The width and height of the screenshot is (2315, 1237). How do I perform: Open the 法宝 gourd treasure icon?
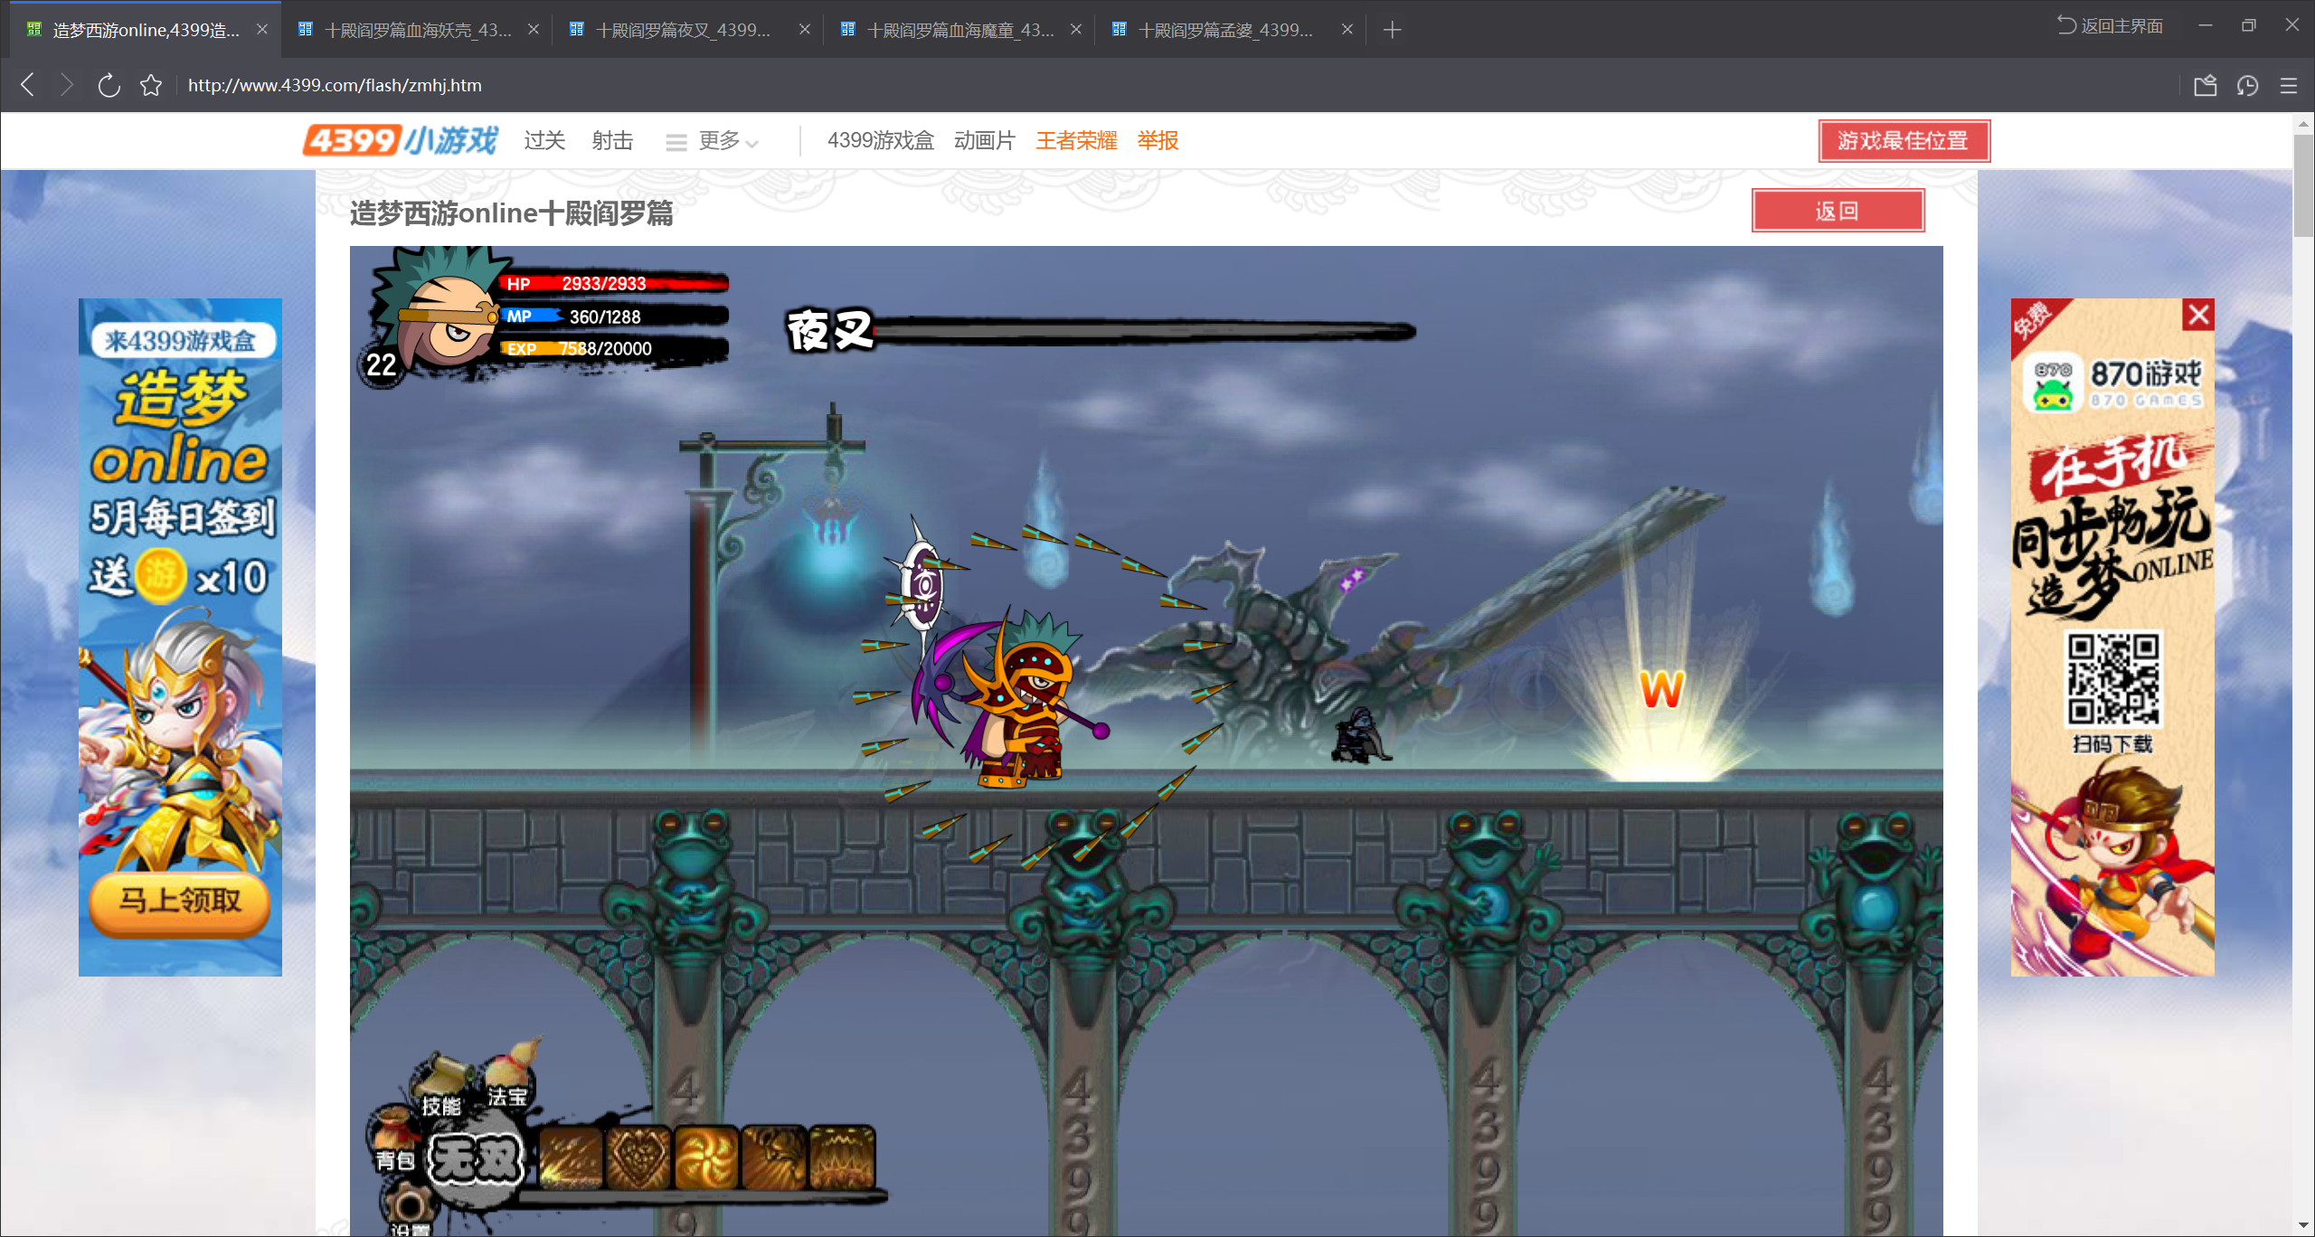(x=512, y=1069)
